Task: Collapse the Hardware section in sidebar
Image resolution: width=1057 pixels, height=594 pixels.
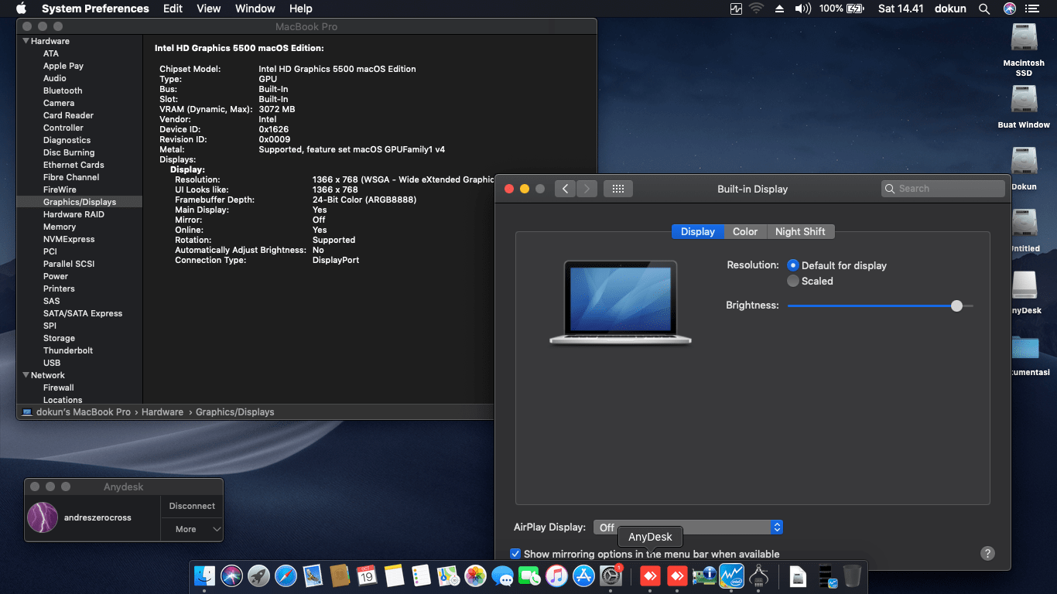Action: 26,41
